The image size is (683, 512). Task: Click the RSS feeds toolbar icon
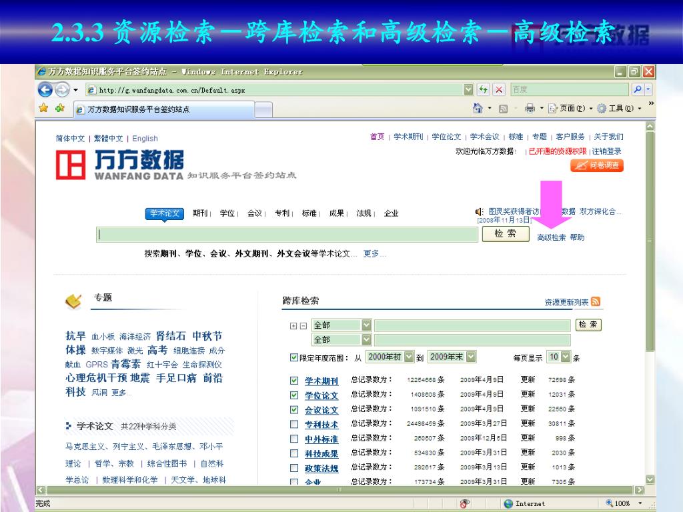click(503, 109)
